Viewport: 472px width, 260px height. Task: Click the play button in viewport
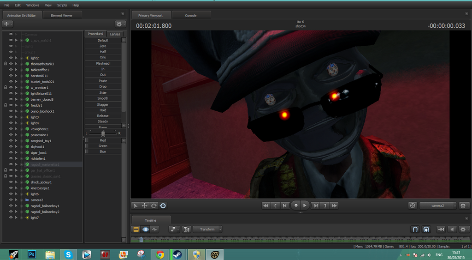coord(305,206)
